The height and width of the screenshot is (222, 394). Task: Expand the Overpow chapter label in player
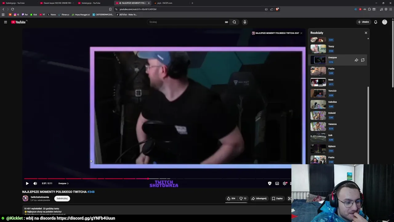click(63, 183)
